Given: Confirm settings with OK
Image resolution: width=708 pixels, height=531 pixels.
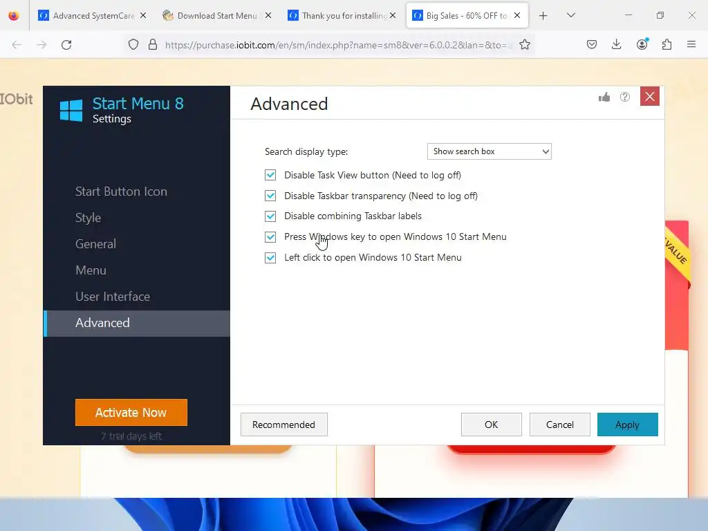Looking at the screenshot, I should click(x=492, y=425).
